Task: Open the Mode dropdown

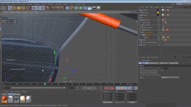Action: 170,77
